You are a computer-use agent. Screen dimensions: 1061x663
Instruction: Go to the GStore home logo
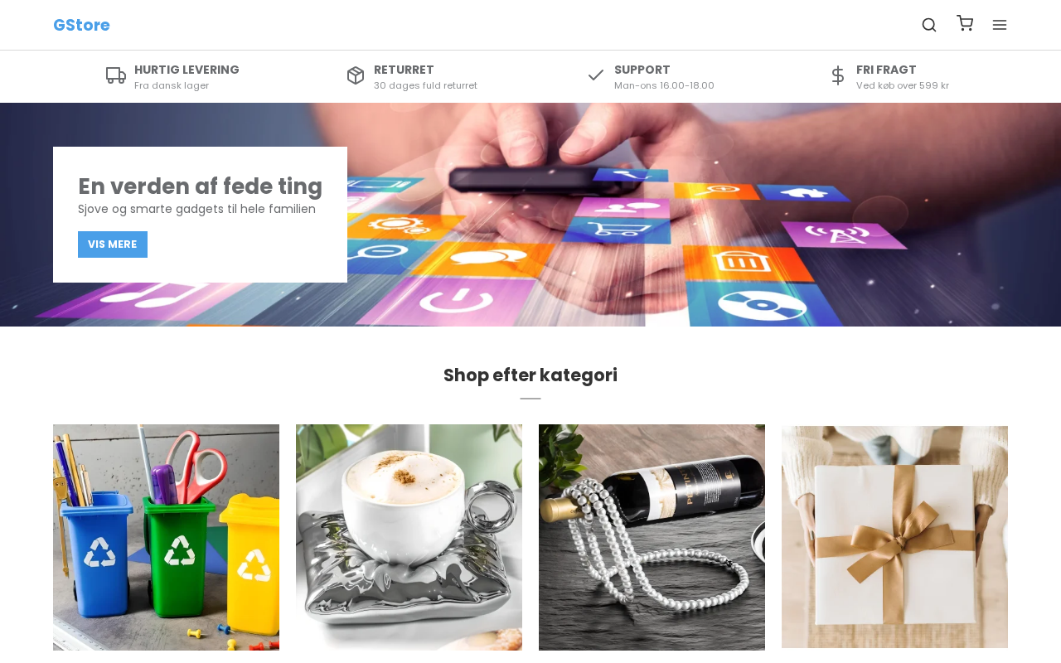(x=81, y=25)
